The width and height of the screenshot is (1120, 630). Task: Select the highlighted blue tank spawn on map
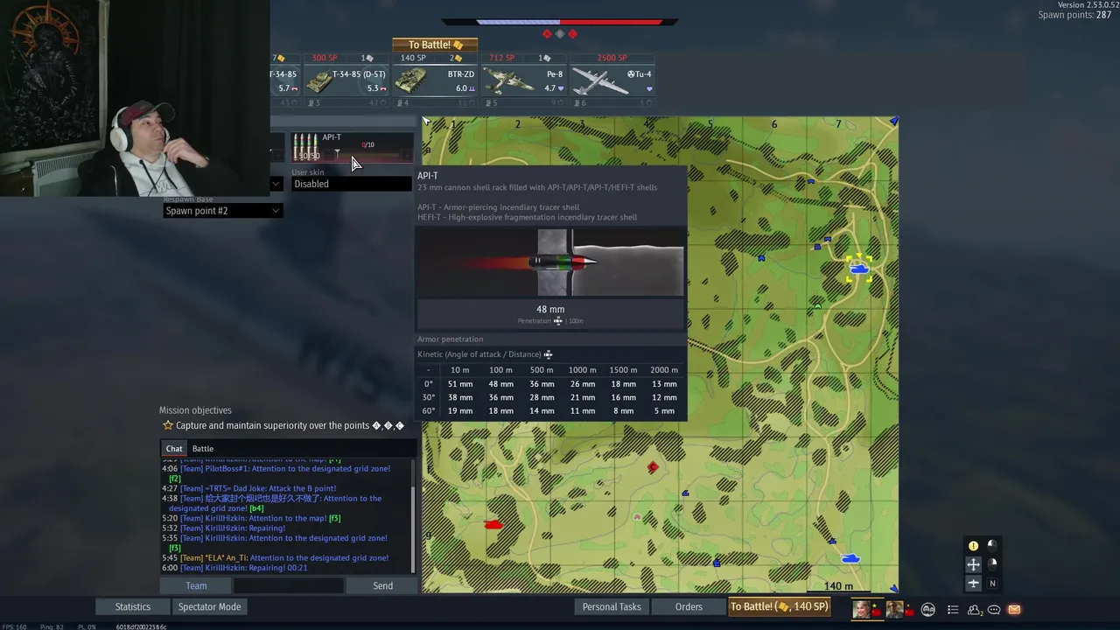(x=858, y=269)
